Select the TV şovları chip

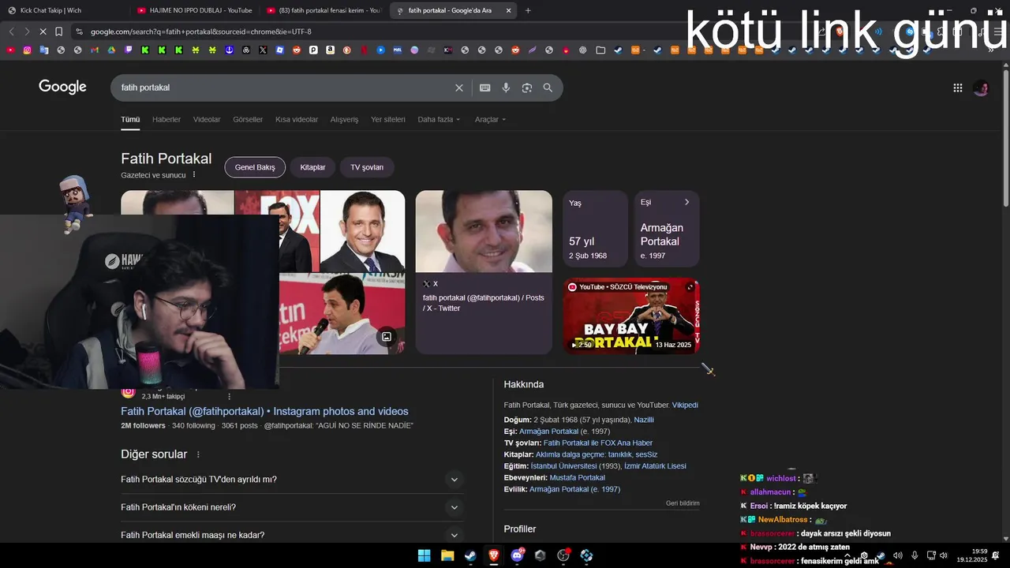(x=367, y=167)
